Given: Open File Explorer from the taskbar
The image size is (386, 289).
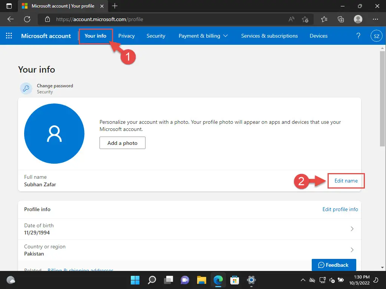Looking at the screenshot, I should click(x=202, y=280).
